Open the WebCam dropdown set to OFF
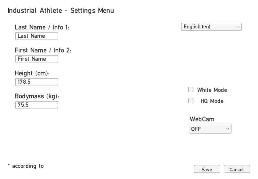The image size is (258, 179). [210, 129]
